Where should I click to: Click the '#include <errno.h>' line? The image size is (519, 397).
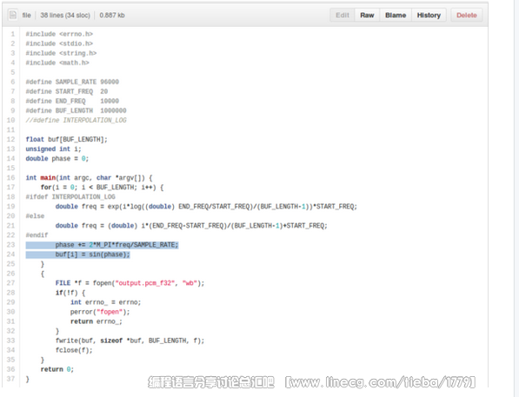[x=59, y=34]
